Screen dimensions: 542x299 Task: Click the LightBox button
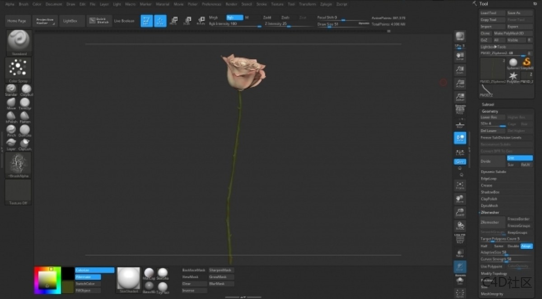(x=70, y=21)
